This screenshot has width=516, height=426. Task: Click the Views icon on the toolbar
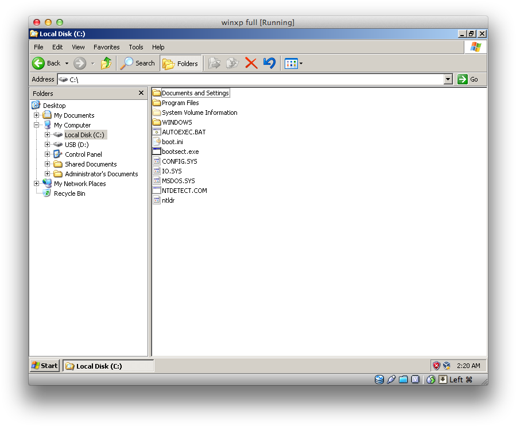[290, 63]
